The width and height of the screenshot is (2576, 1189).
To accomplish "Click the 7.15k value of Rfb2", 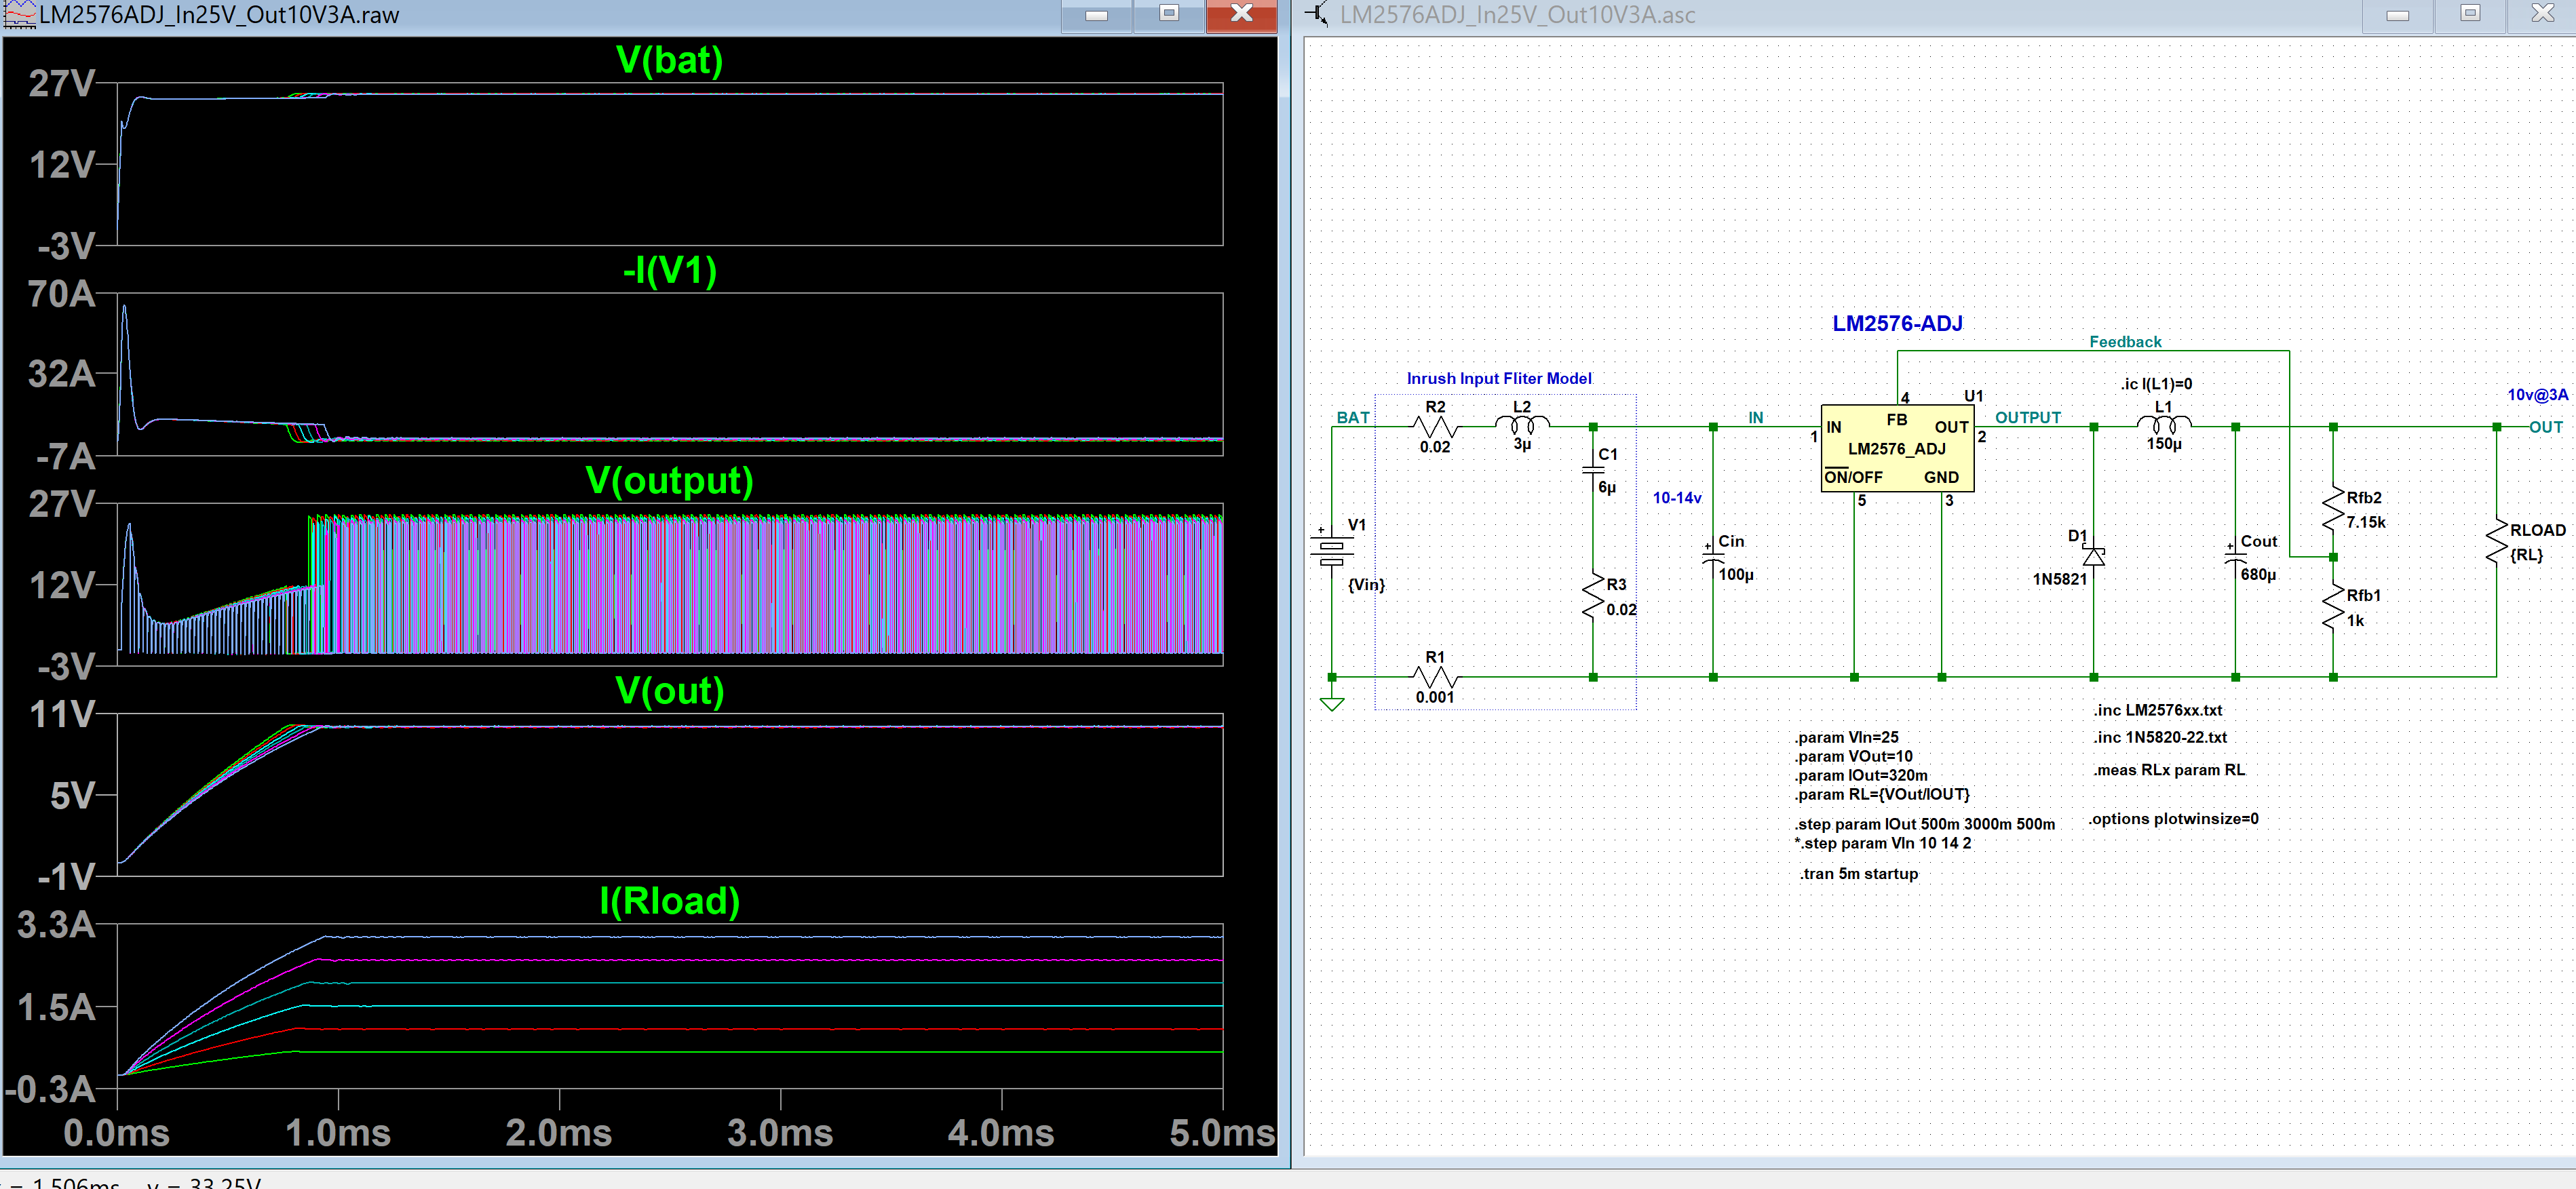I will click(x=2365, y=522).
